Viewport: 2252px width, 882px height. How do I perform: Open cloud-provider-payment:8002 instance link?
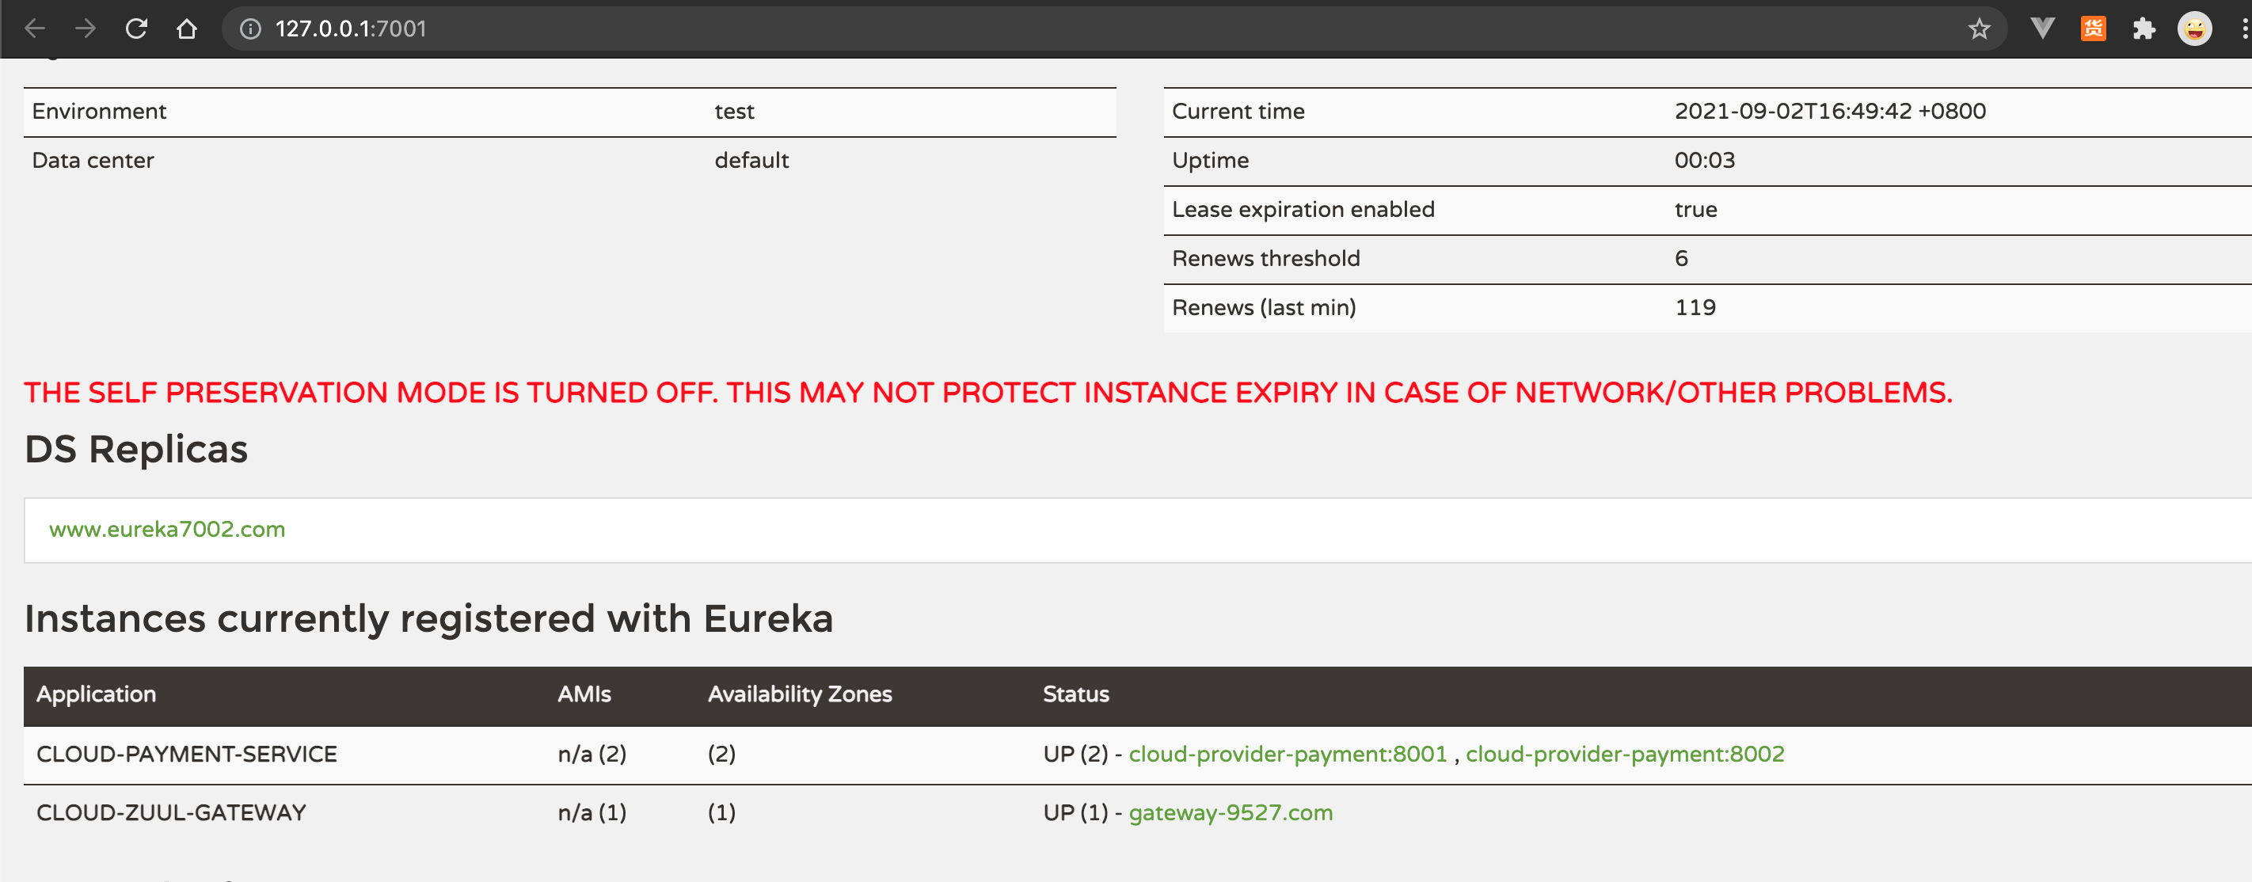[x=1625, y=754]
